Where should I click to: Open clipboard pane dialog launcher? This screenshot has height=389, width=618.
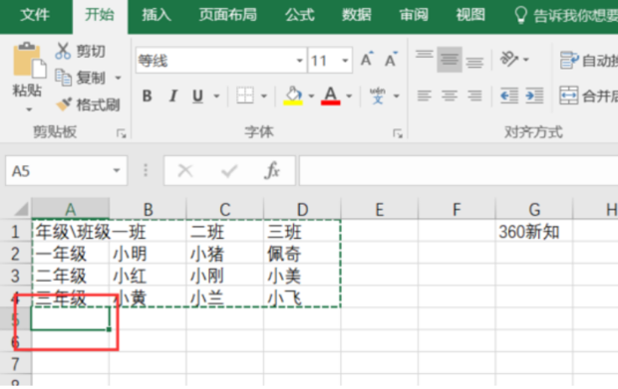[122, 133]
